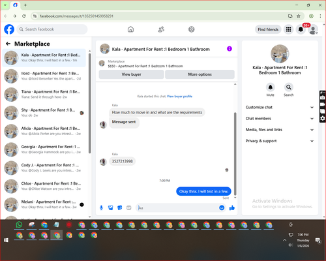Open the emoji picker icon
326x261 pixels.
[222, 208]
